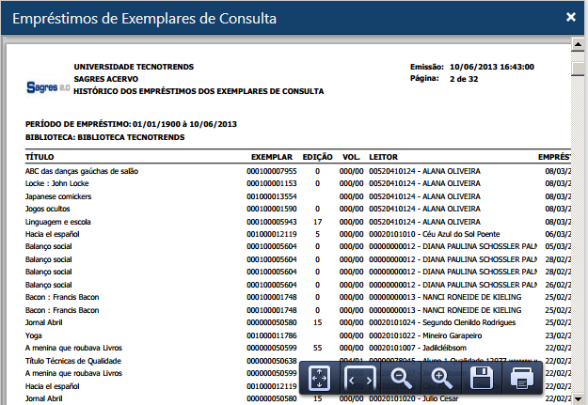
Task: Close the Empréstimos de Exemplares dialog
Action: pyautogui.click(x=571, y=17)
